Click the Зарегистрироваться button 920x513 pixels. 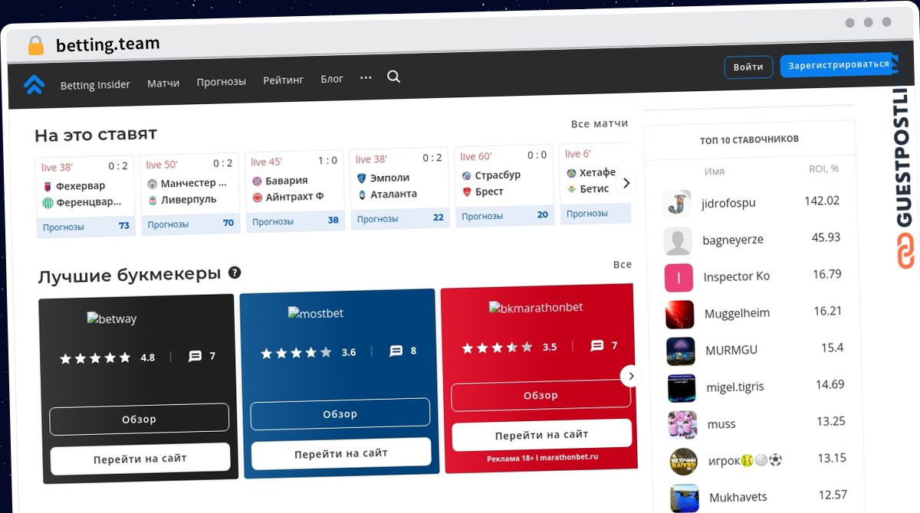pyautogui.click(x=838, y=65)
